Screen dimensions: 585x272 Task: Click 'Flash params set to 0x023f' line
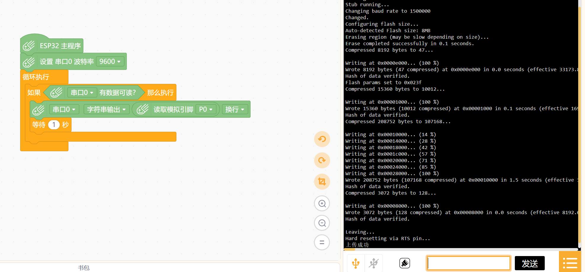383,82
